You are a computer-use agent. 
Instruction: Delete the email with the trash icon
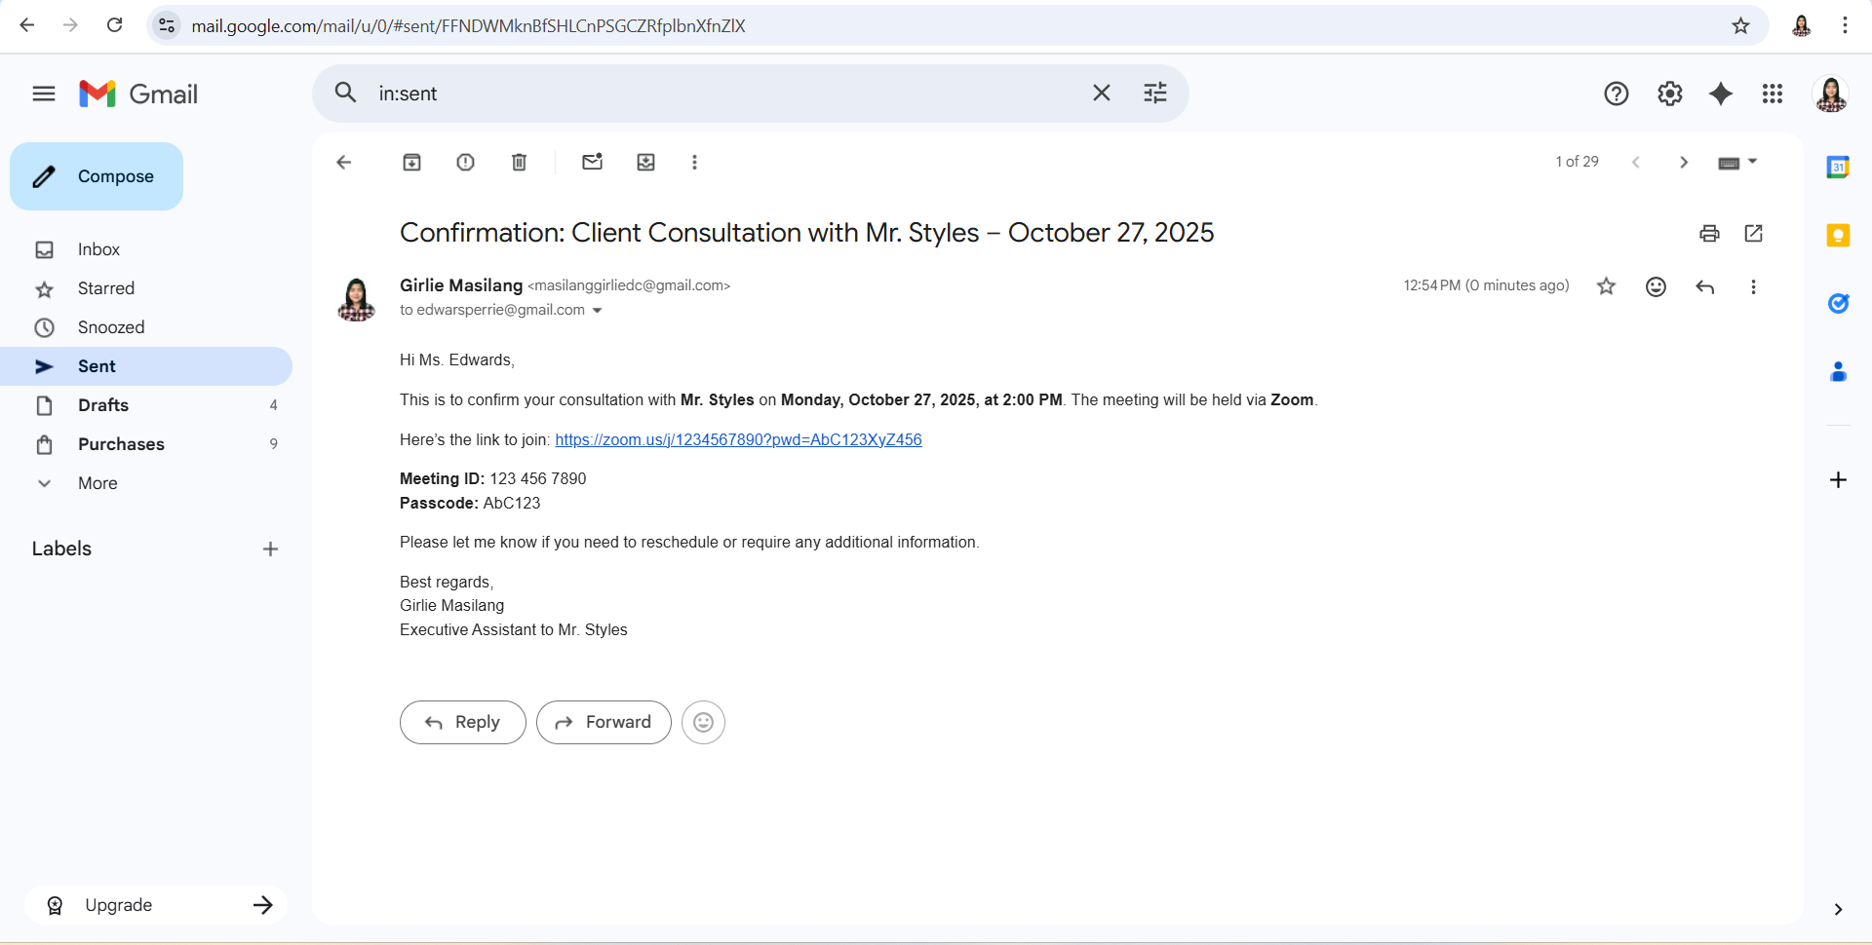(x=519, y=163)
